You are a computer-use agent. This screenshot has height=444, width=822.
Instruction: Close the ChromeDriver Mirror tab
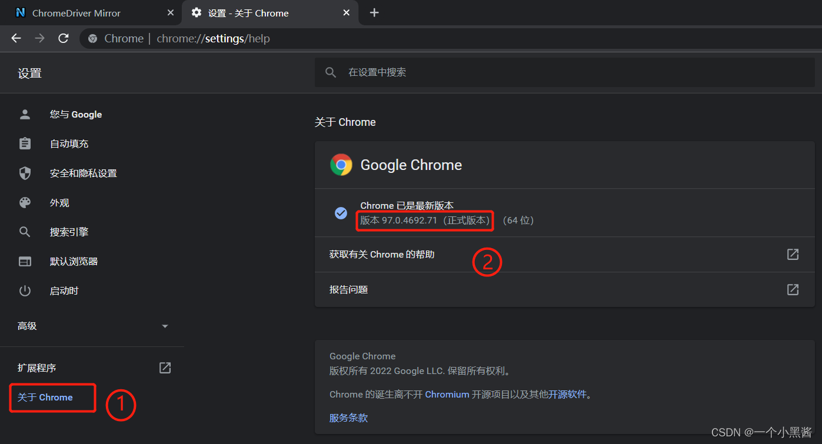(171, 13)
